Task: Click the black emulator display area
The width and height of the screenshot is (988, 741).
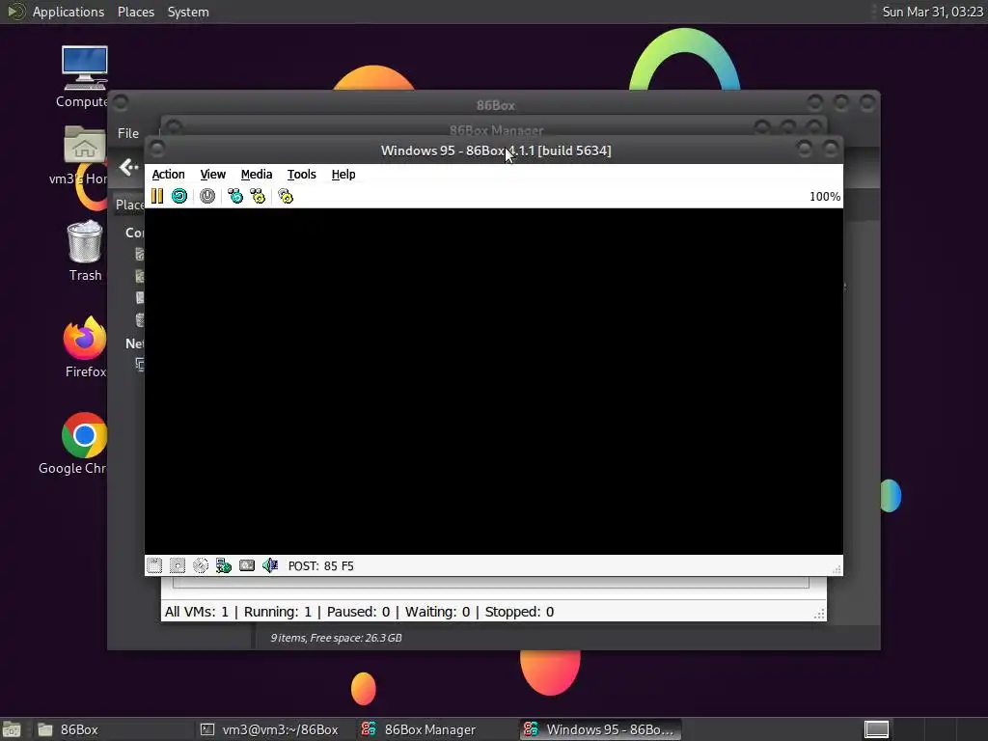Action: (x=493, y=381)
